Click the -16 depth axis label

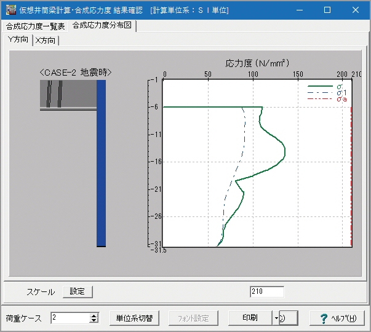(x=156, y=162)
